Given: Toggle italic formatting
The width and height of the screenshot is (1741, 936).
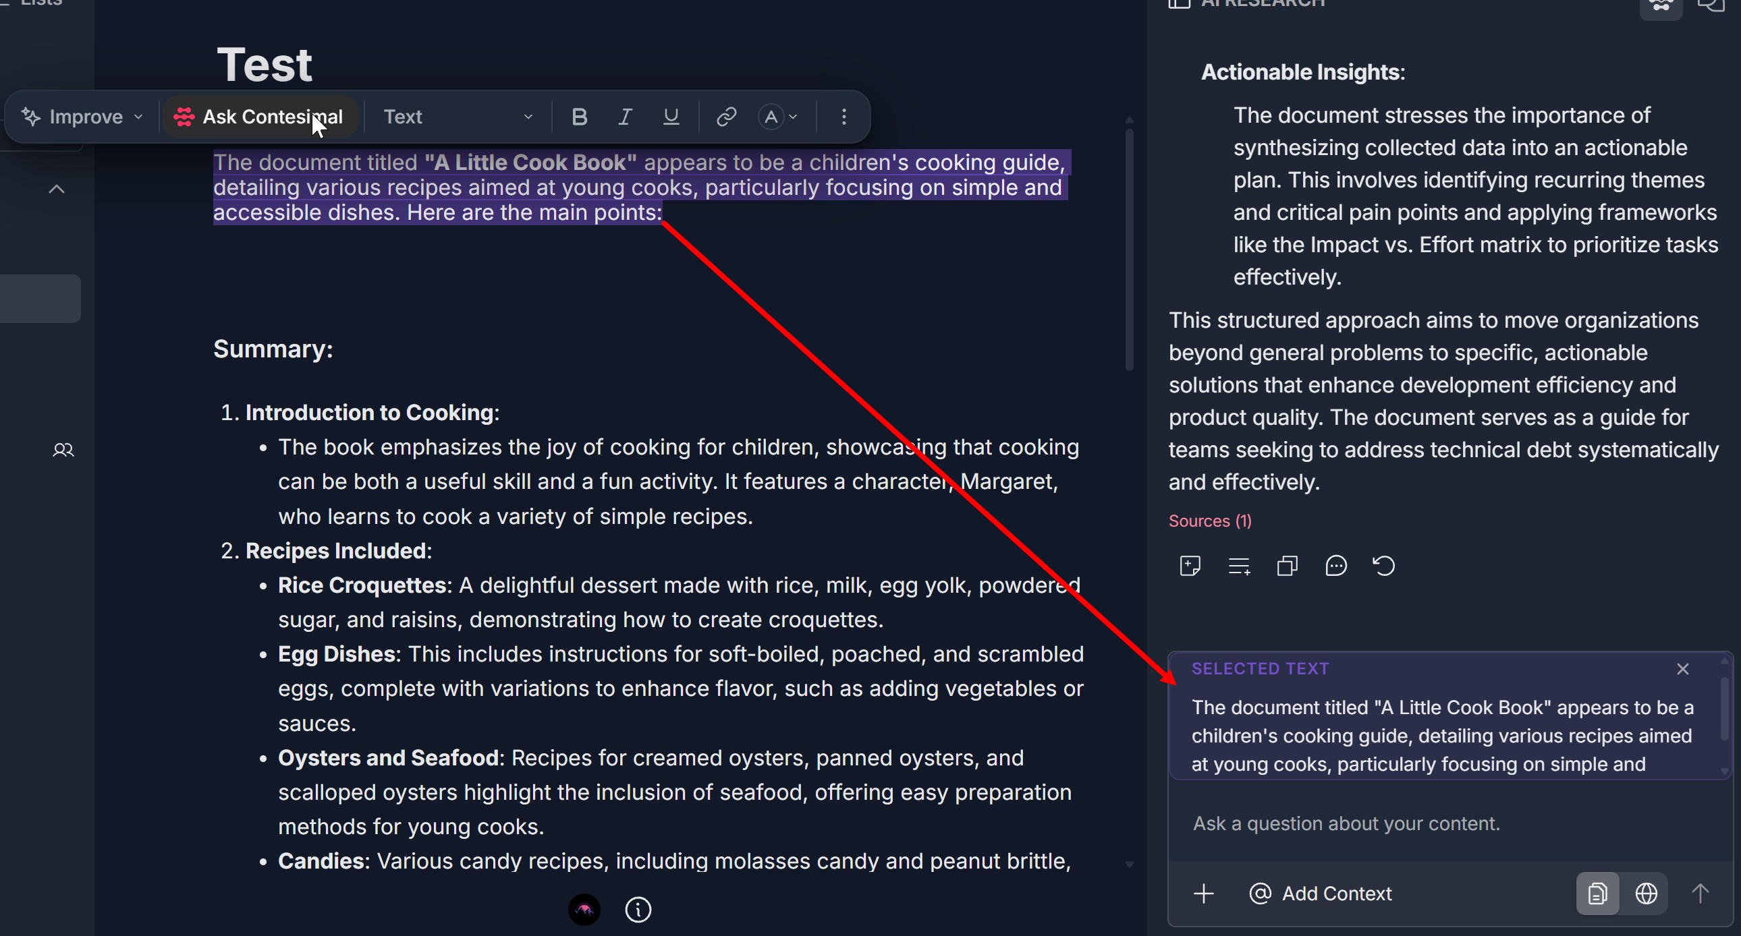Looking at the screenshot, I should coord(624,117).
